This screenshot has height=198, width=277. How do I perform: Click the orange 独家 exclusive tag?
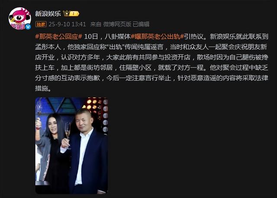coord(41,24)
